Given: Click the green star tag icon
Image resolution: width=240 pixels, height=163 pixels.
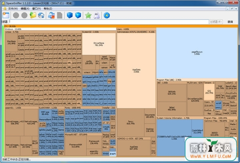Looking at the screenshot, I should (x=88, y=15).
